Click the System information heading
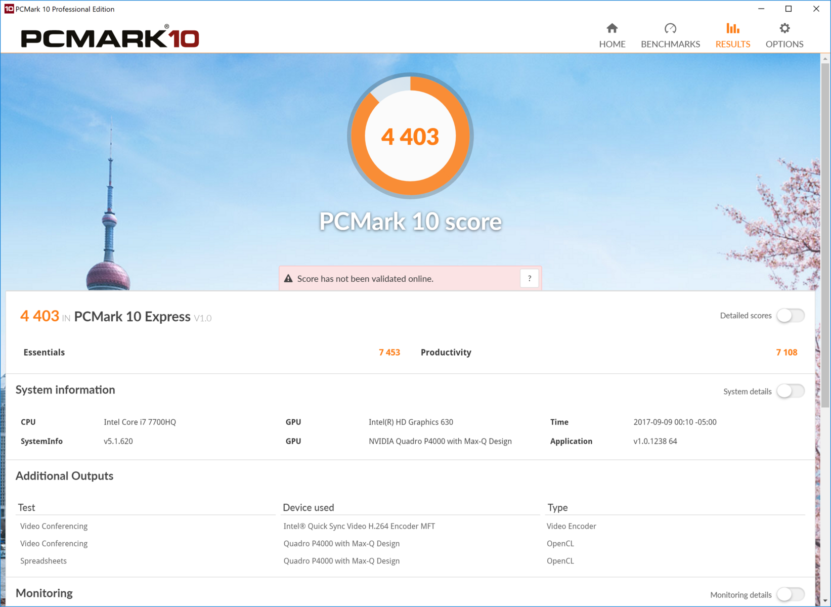Screen dimensions: 831x607 pos(65,390)
